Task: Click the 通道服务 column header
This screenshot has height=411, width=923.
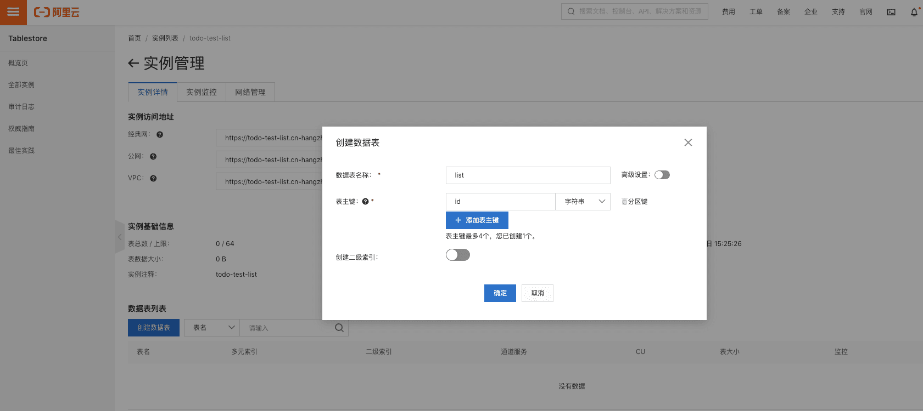Action: 514,352
